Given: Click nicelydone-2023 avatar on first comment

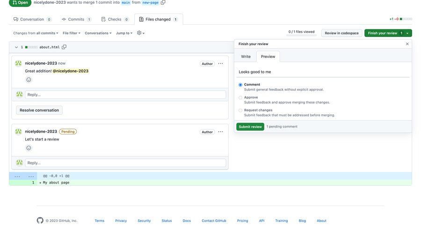Looking at the screenshot, I should coord(18,63).
